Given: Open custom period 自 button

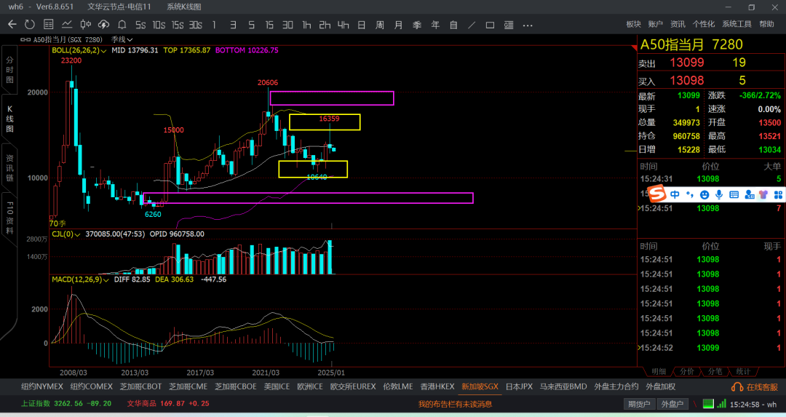Looking at the screenshot, I should 453,25.
